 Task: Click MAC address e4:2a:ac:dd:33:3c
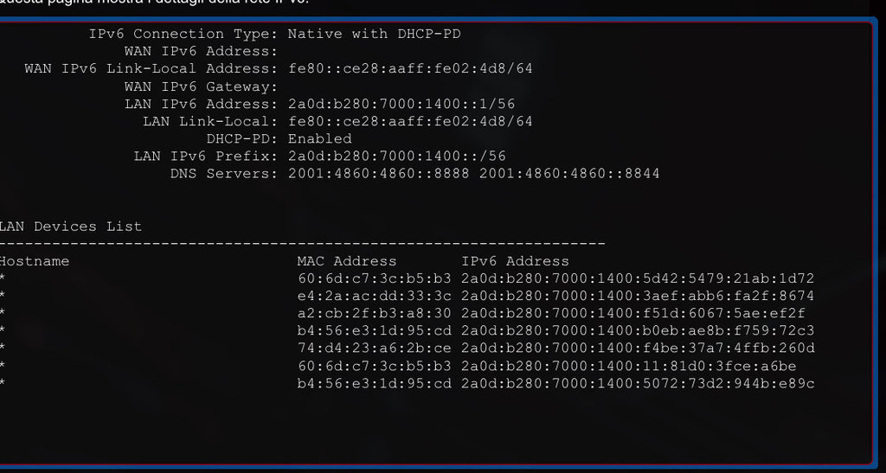374,296
